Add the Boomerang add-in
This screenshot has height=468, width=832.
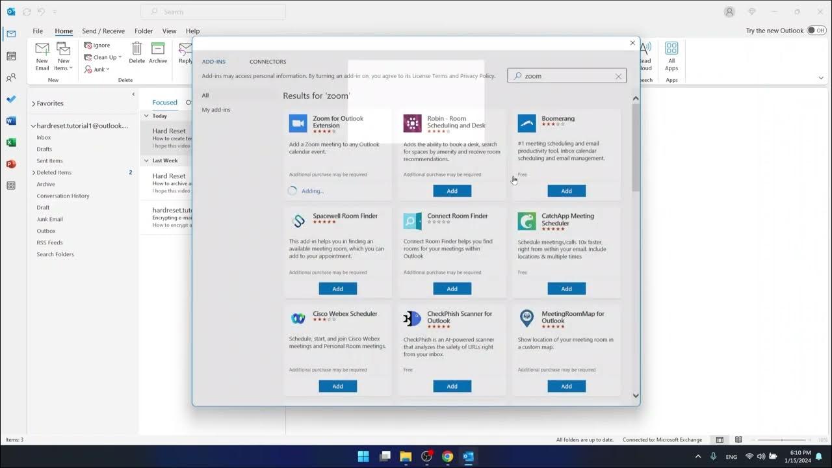(566, 190)
